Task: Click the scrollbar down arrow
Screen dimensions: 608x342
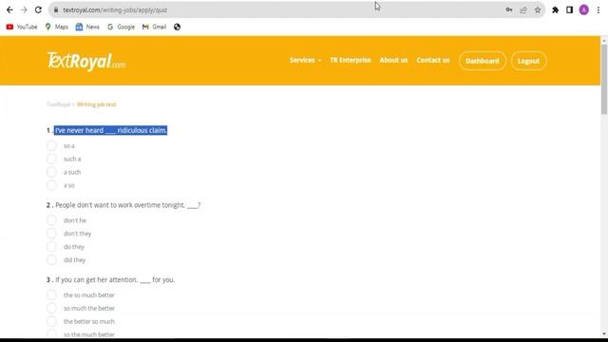Action: point(604,333)
